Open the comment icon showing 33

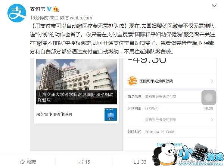(x=136, y=162)
